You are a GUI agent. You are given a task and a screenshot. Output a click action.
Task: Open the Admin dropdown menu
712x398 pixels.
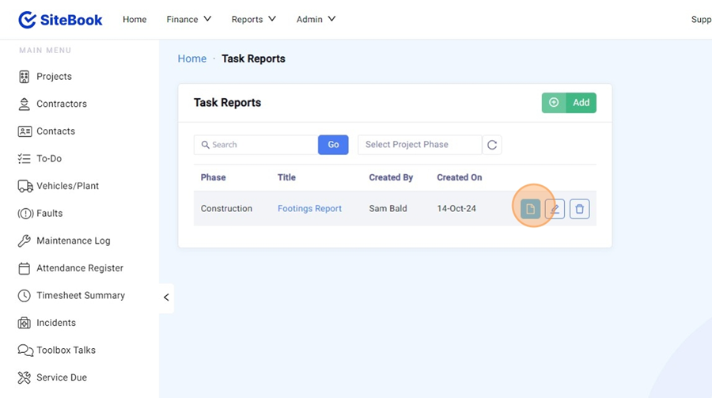(316, 19)
